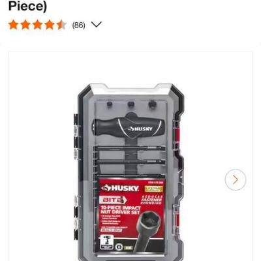Click the second orange rating star

25,25
